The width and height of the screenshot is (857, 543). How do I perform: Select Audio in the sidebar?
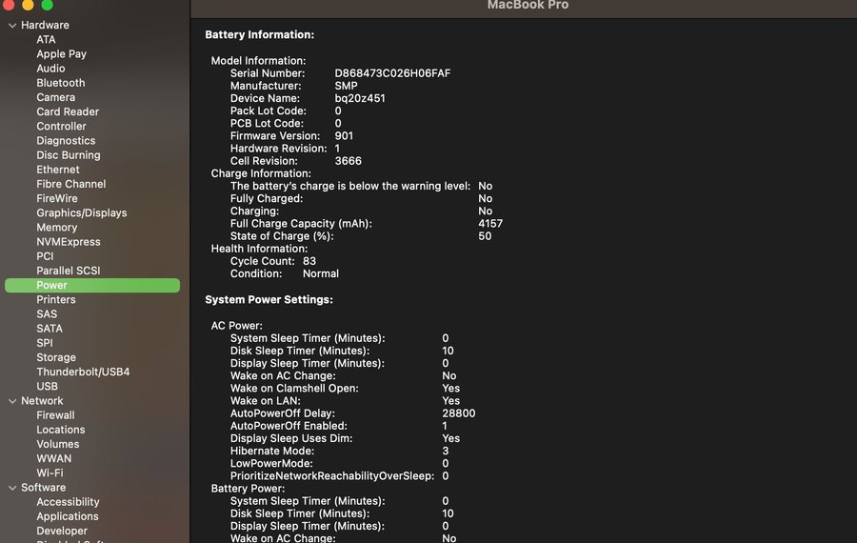(50, 69)
